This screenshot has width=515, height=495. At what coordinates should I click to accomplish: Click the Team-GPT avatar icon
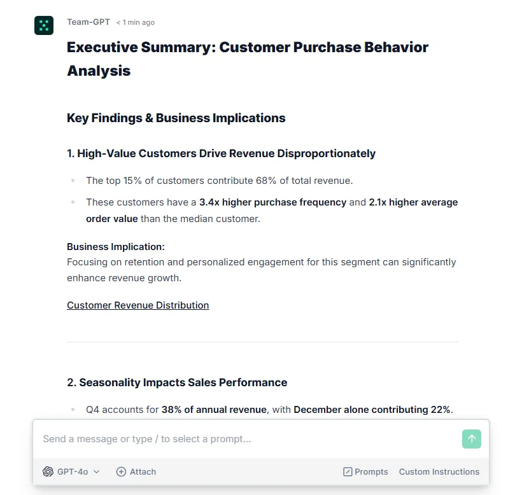point(44,25)
